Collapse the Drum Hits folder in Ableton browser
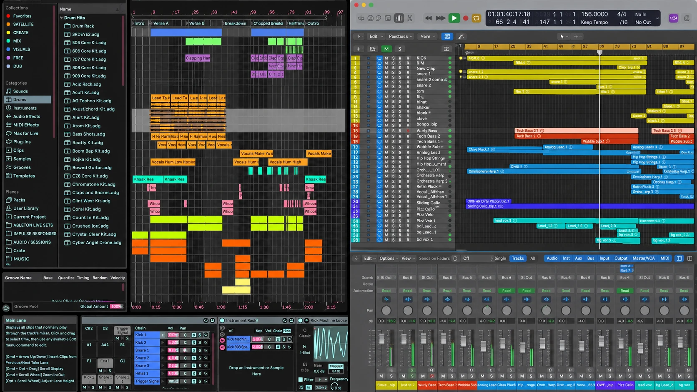Screen dimensions: 697x392 tap(62, 18)
